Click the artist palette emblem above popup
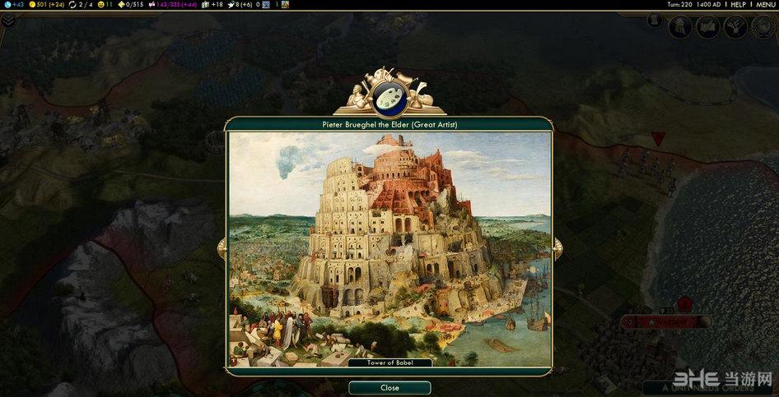Viewport: 779px width, 397px height. pyautogui.click(x=389, y=97)
